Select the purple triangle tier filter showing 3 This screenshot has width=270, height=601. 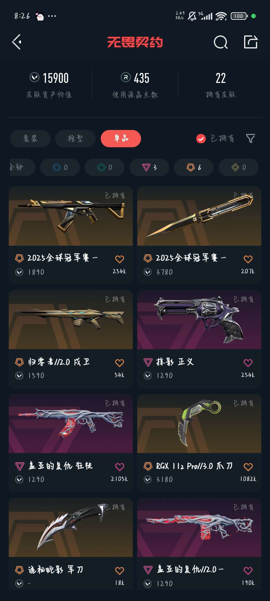click(x=149, y=167)
